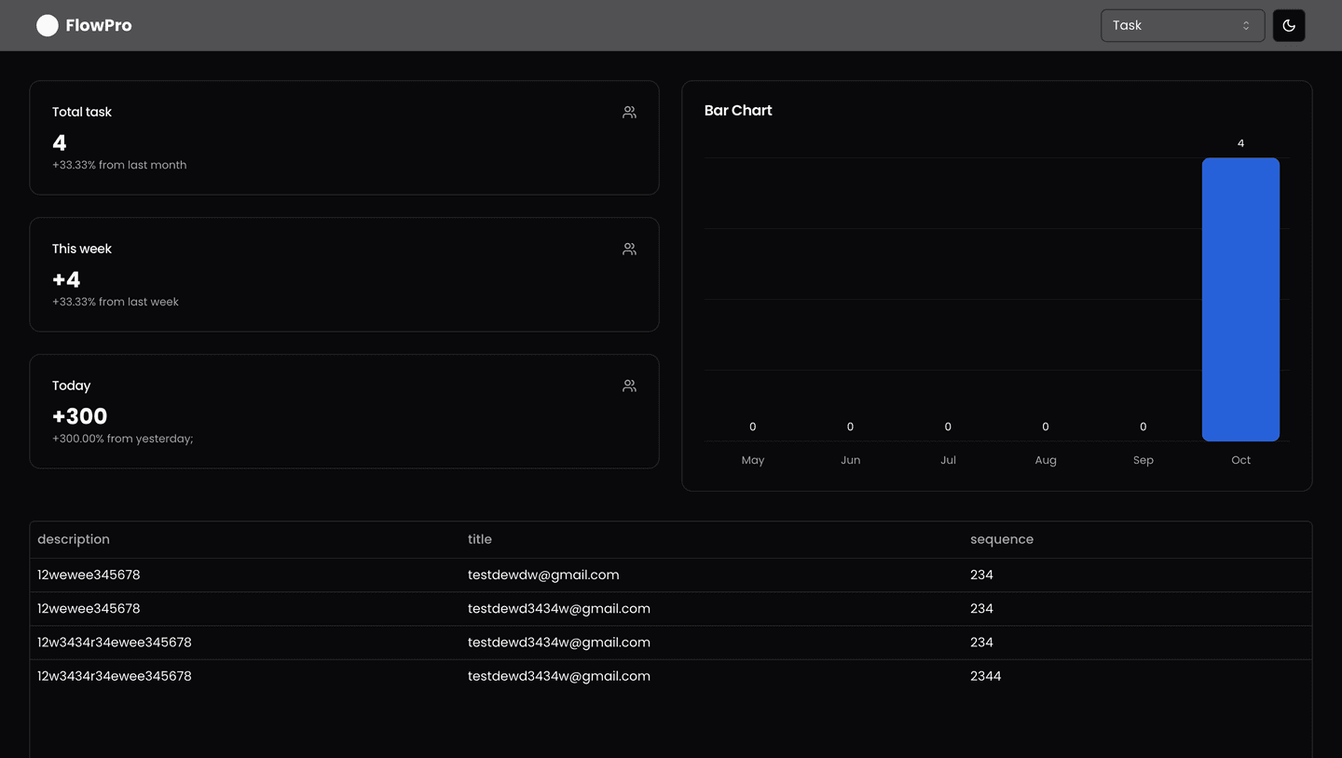Click the description column header

point(74,539)
